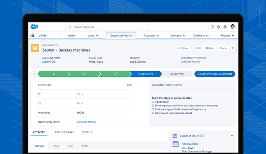Expand the Opportunities dropdown chevron

point(131,36)
